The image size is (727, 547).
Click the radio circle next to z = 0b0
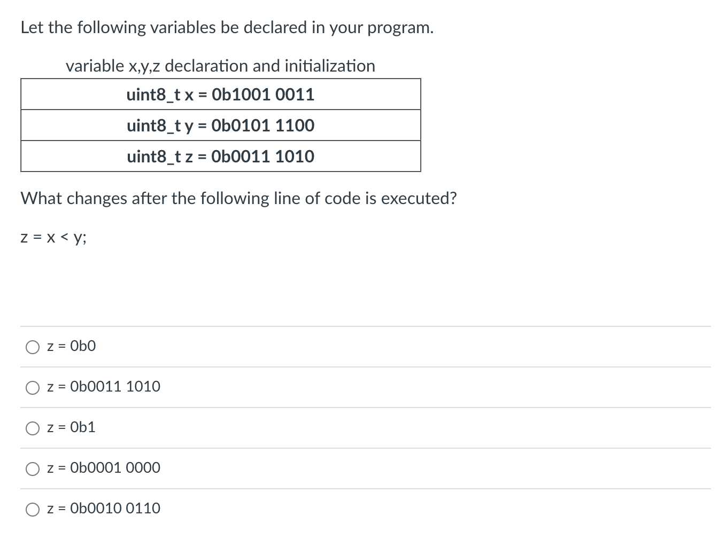[x=33, y=347]
